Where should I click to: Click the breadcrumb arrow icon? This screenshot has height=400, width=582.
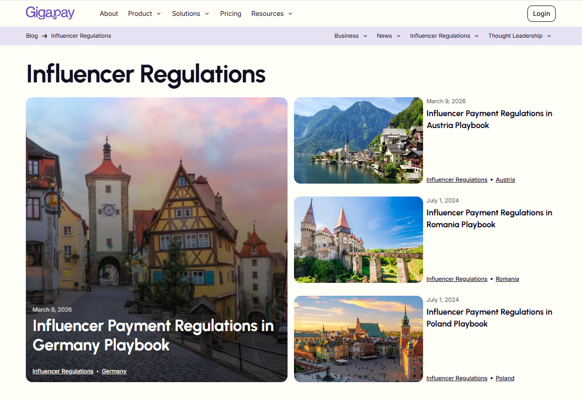point(45,36)
